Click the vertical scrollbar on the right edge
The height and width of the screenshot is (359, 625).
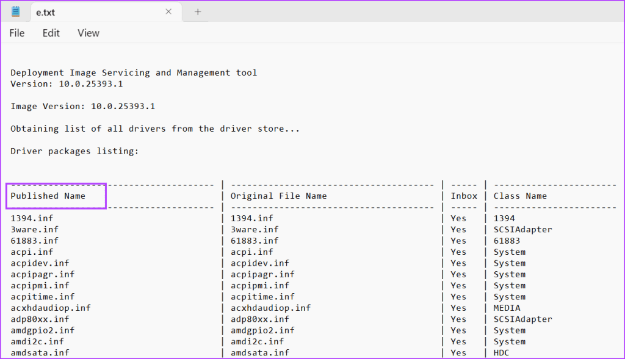pyautogui.click(x=621, y=183)
